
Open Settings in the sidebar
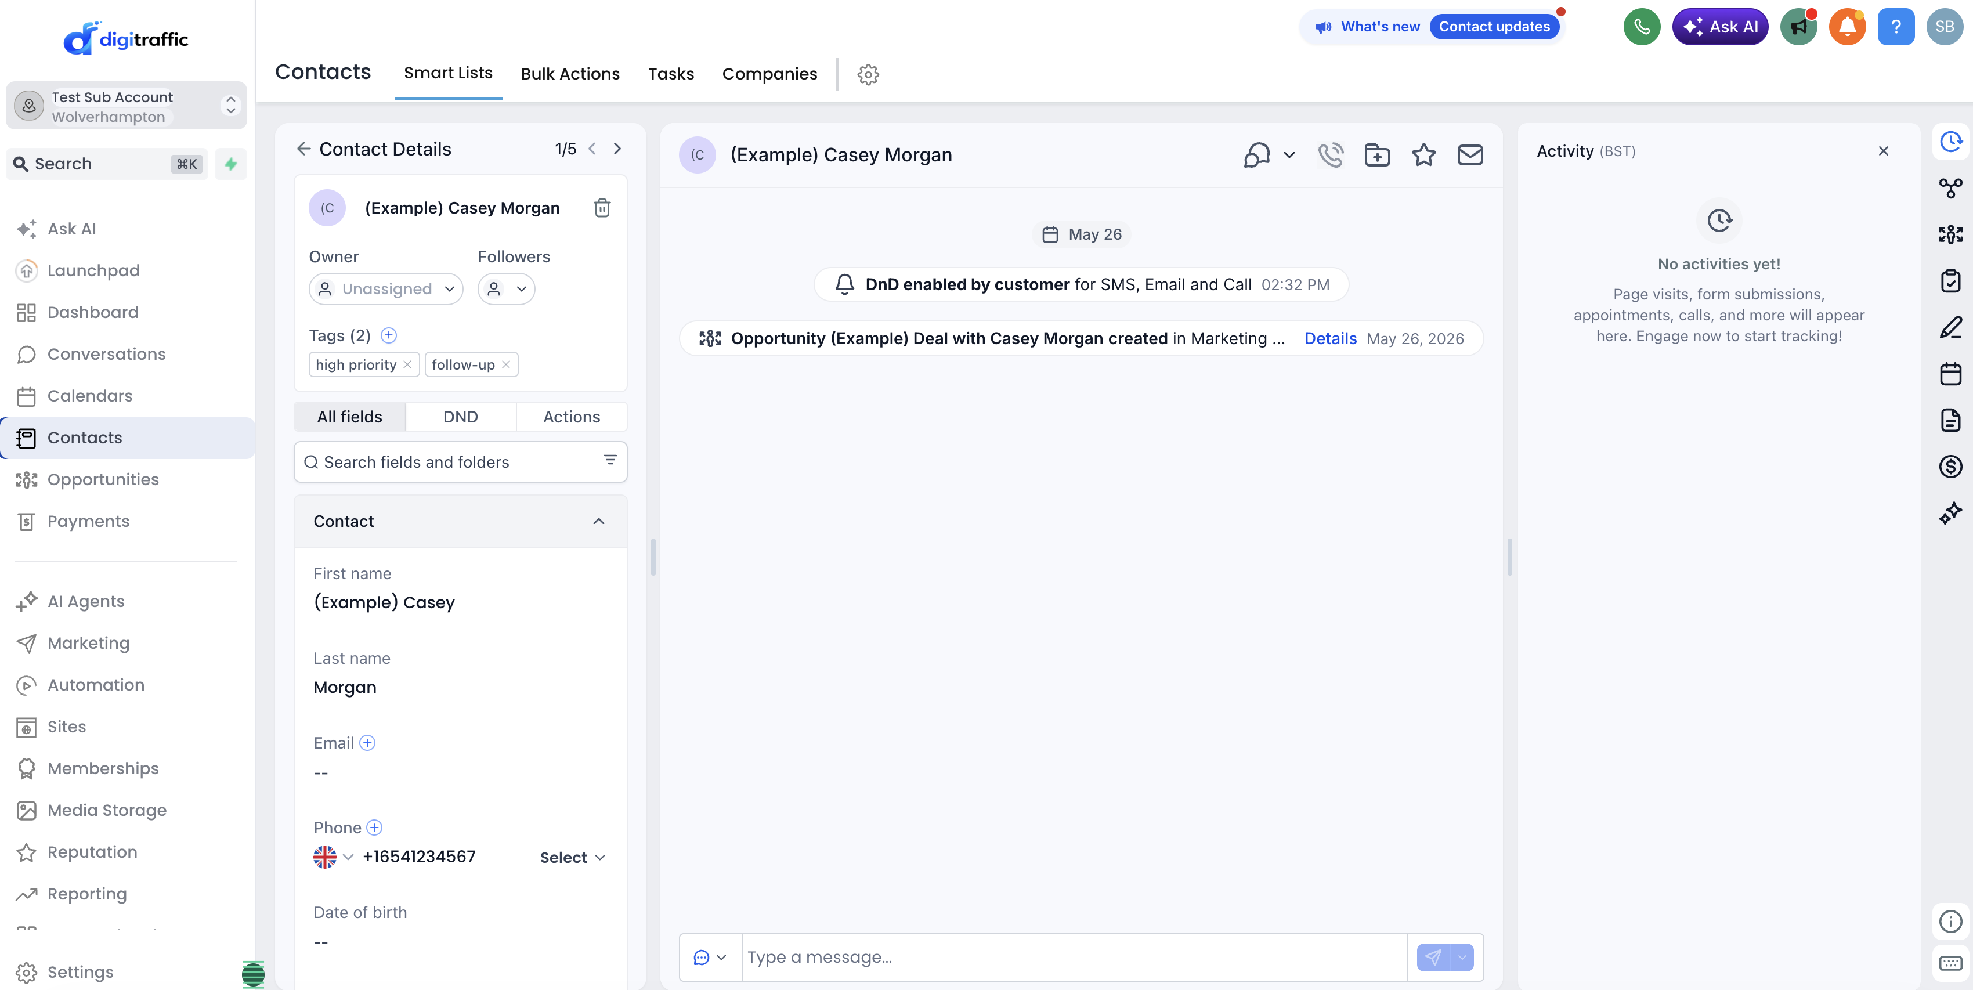click(80, 971)
